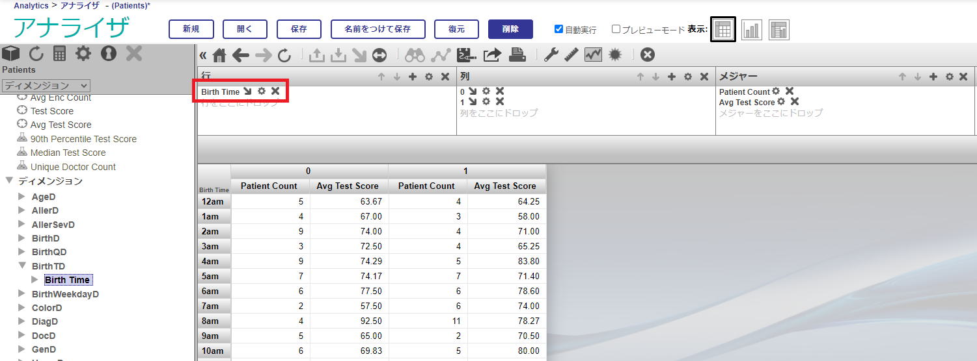This screenshot has width=977, height=361.
Task: Click the Analytics breadcrumb link
Action: [31, 5]
